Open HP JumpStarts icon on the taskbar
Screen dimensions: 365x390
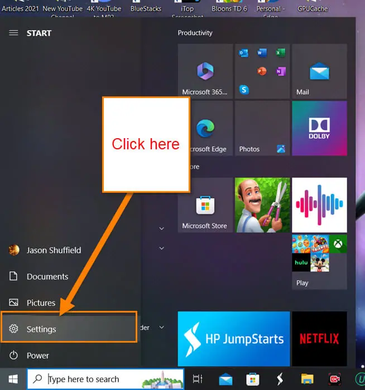[280, 379]
